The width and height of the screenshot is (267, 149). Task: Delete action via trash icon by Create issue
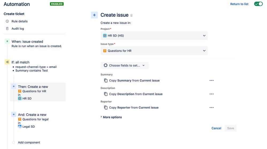tap(131, 15)
